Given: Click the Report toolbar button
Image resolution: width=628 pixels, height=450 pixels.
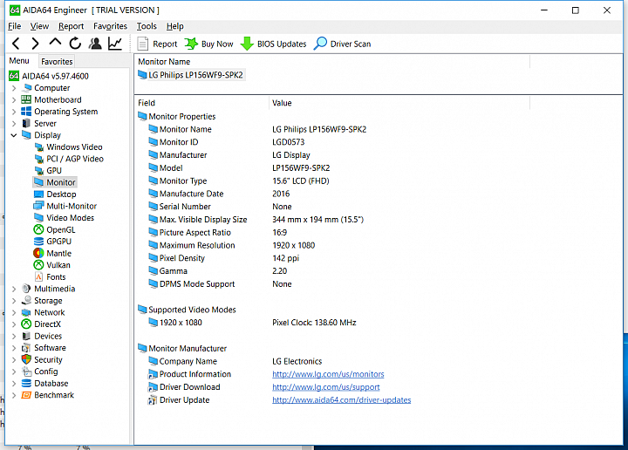Looking at the screenshot, I should (x=157, y=44).
